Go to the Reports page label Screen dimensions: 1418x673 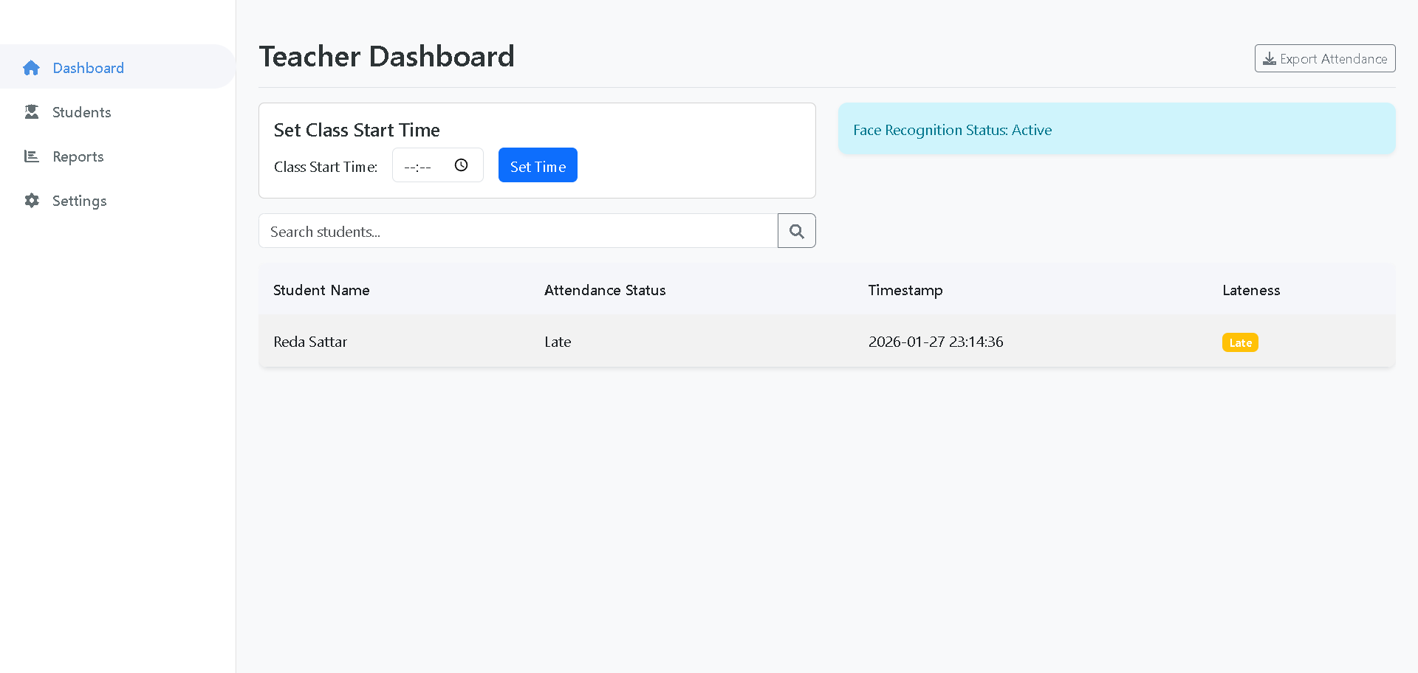(x=78, y=156)
